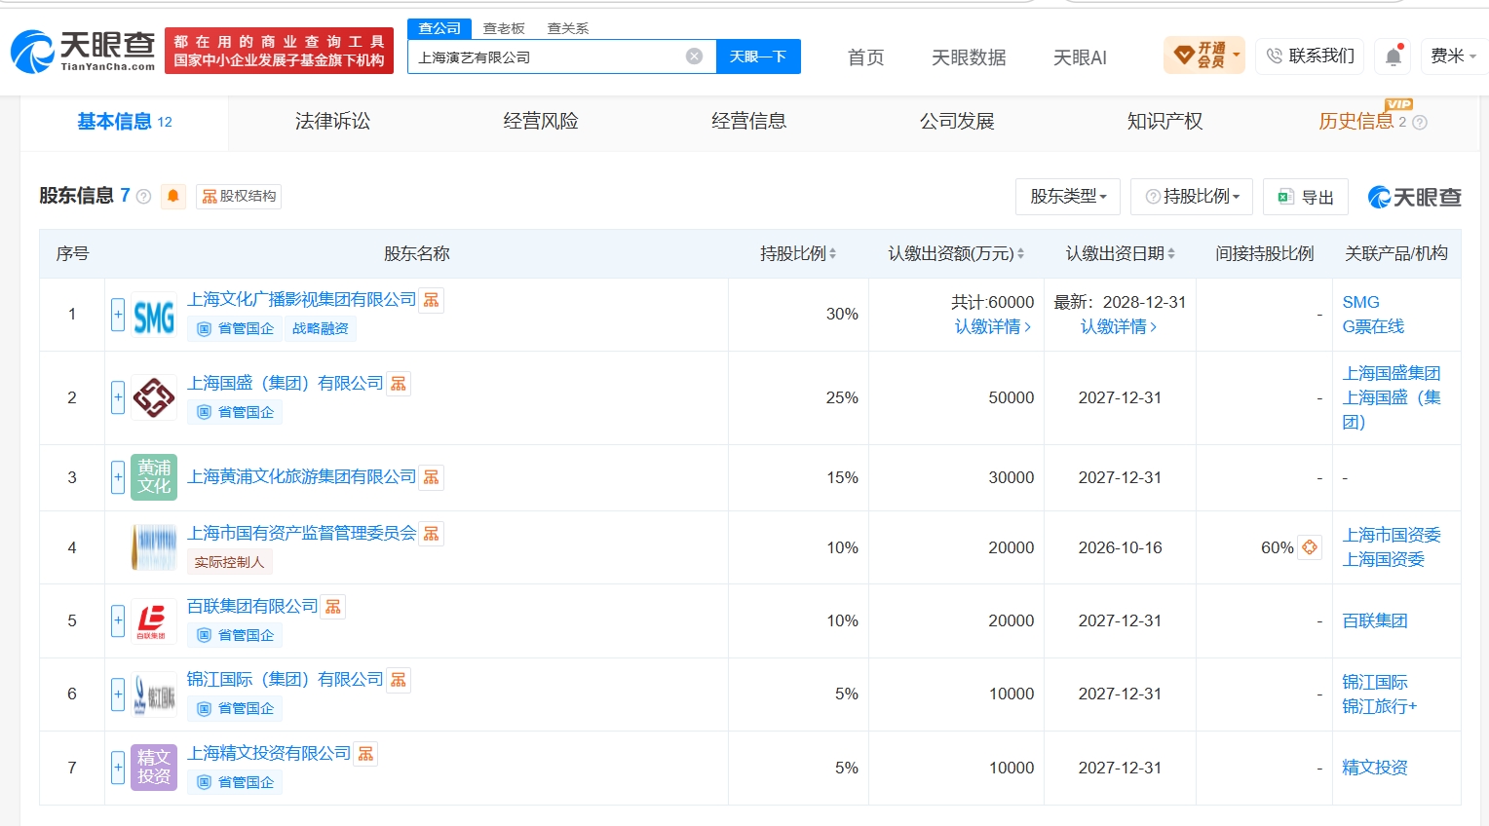This screenshot has height=826, width=1489.
Task: Expand row 6 锦江国际 plus toggle
Action: click(x=118, y=694)
